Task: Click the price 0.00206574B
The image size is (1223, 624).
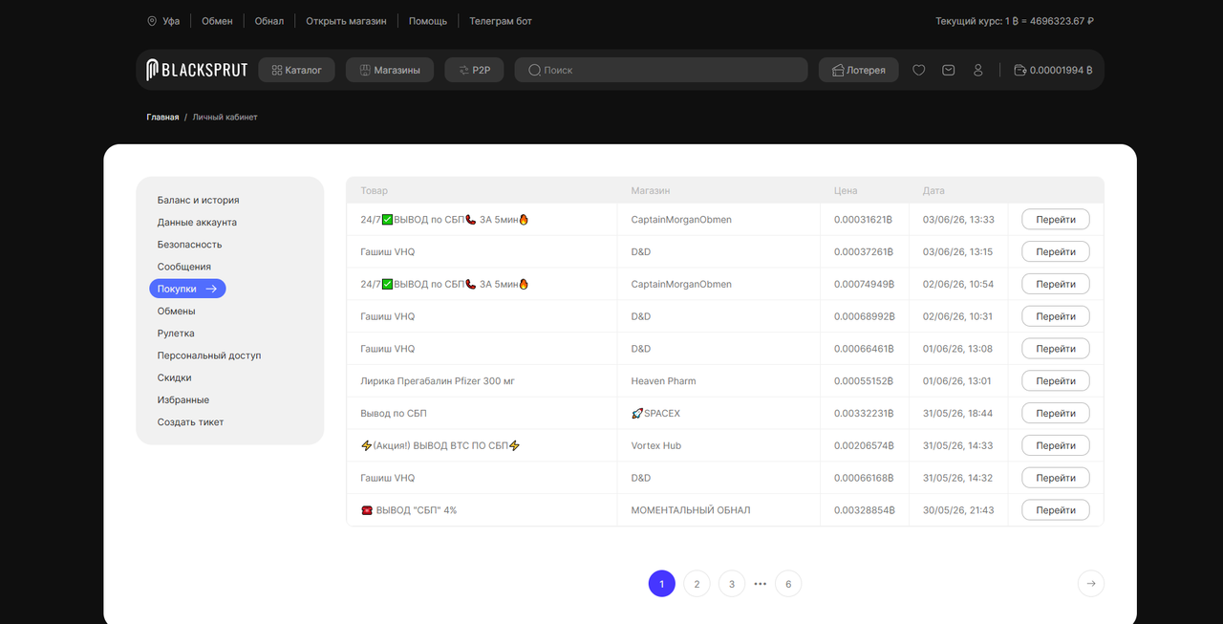Action: 864,445
